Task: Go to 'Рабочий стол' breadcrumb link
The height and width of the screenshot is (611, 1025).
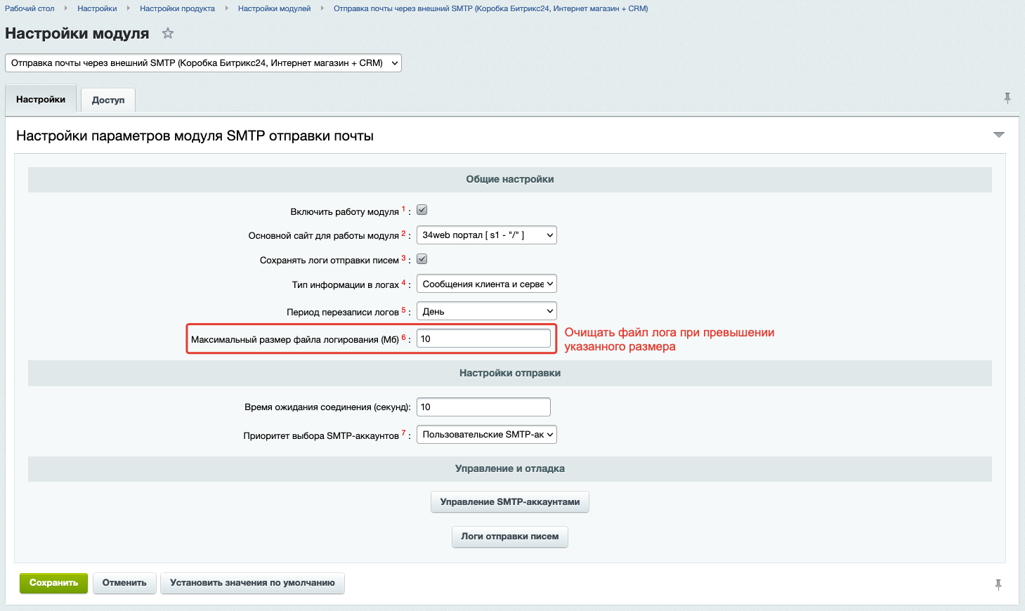Action: click(x=30, y=8)
